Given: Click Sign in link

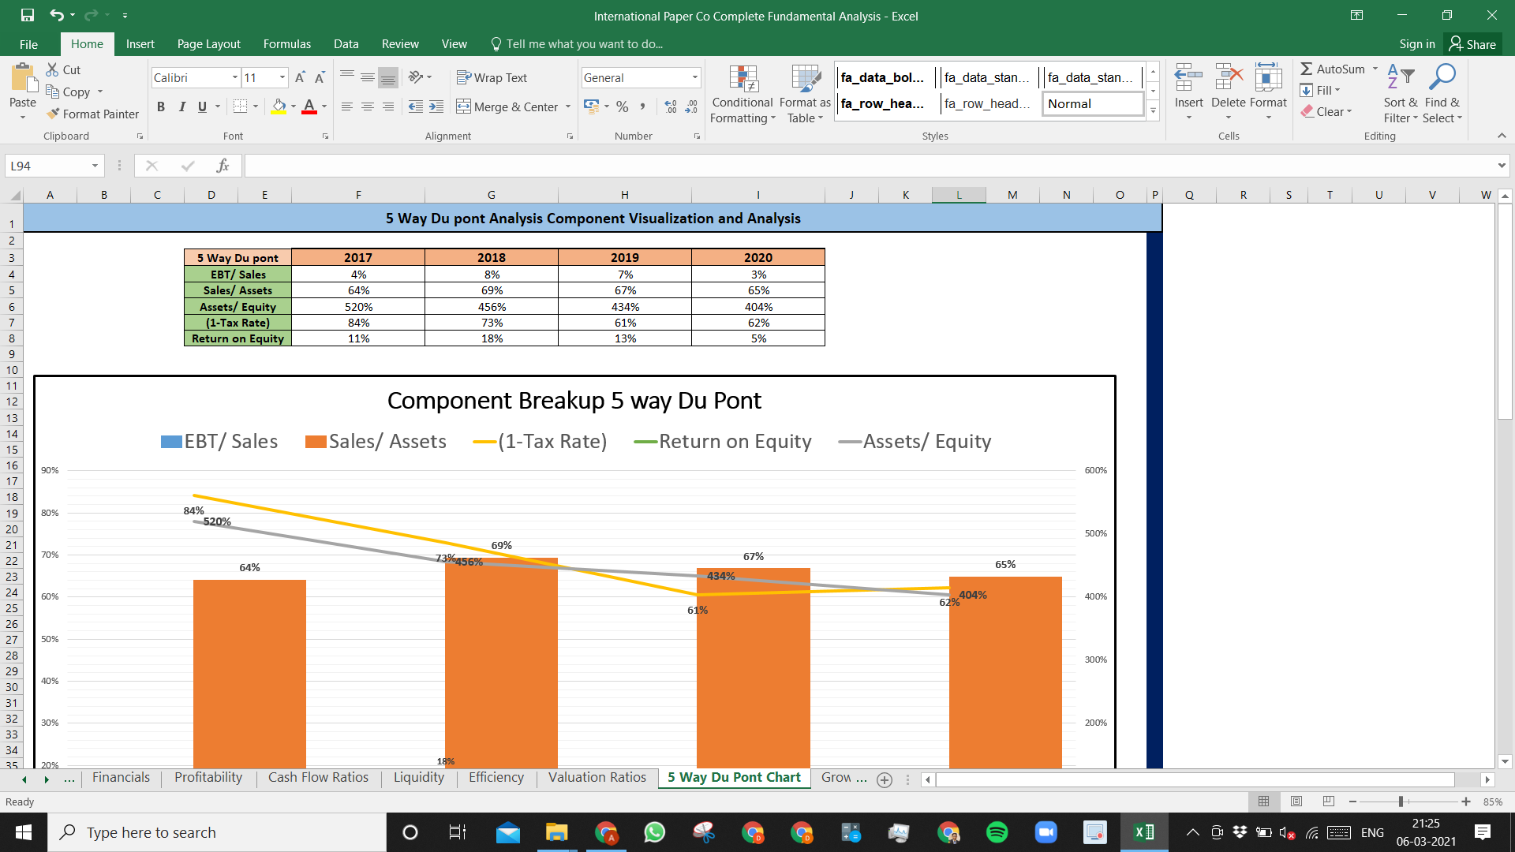Looking at the screenshot, I should point(1417,44).
